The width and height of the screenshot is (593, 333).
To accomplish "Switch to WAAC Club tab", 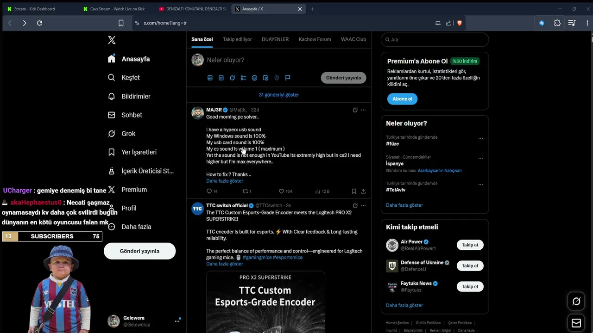I will (x=353, y=39).
